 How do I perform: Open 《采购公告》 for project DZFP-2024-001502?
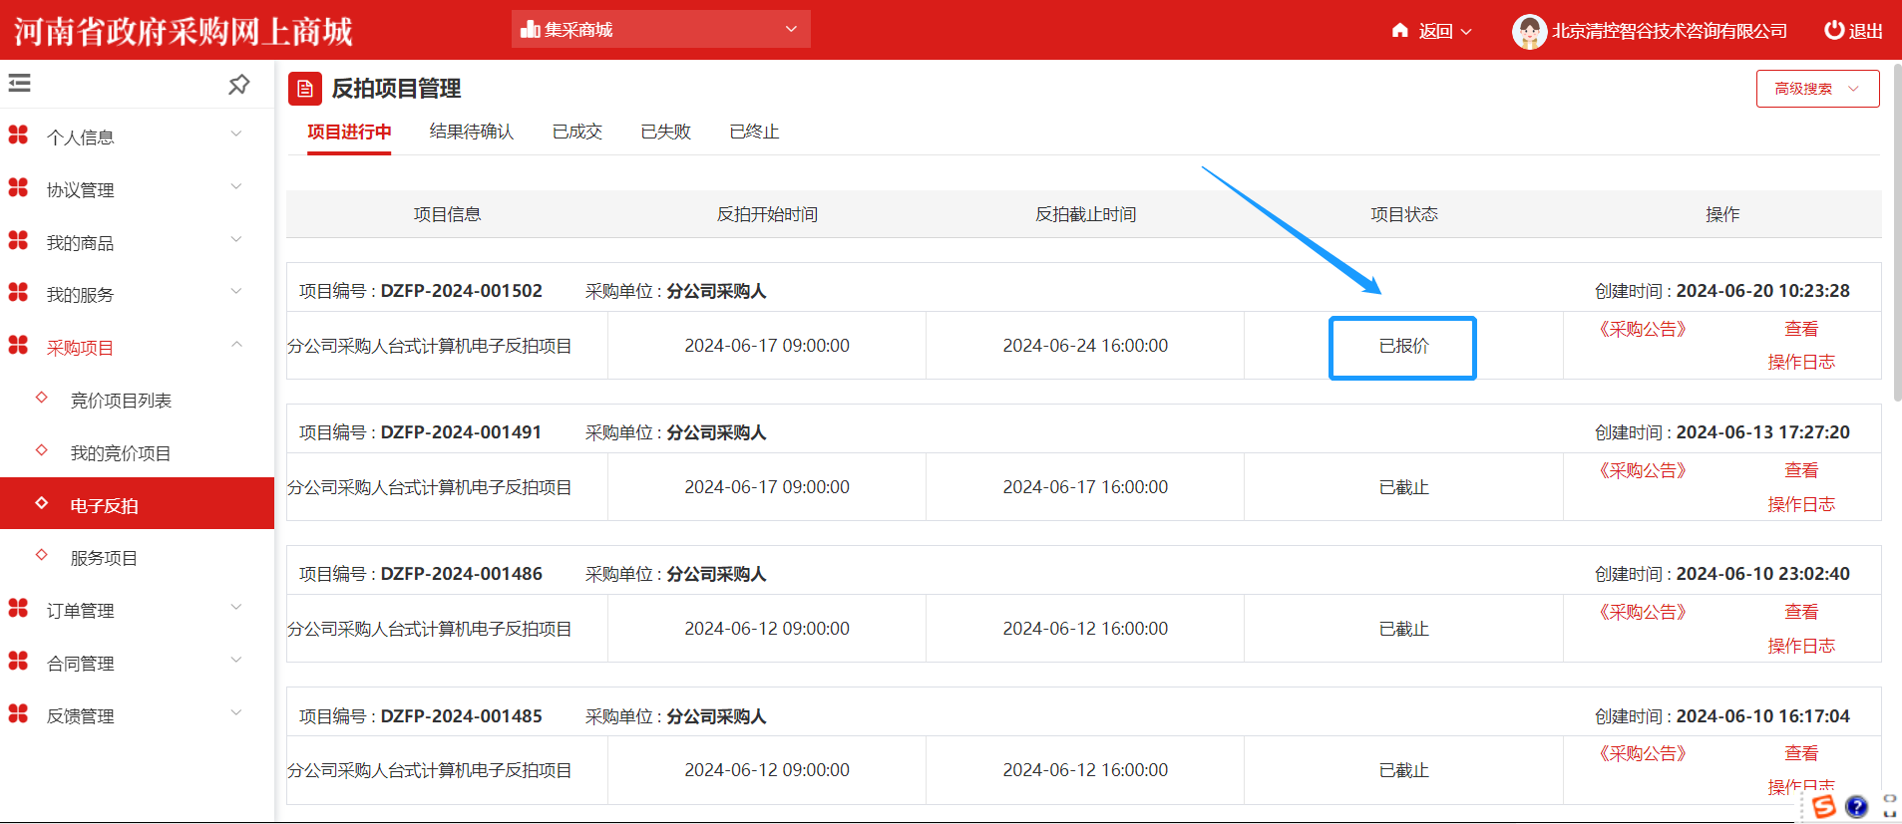click(1643, 329)
